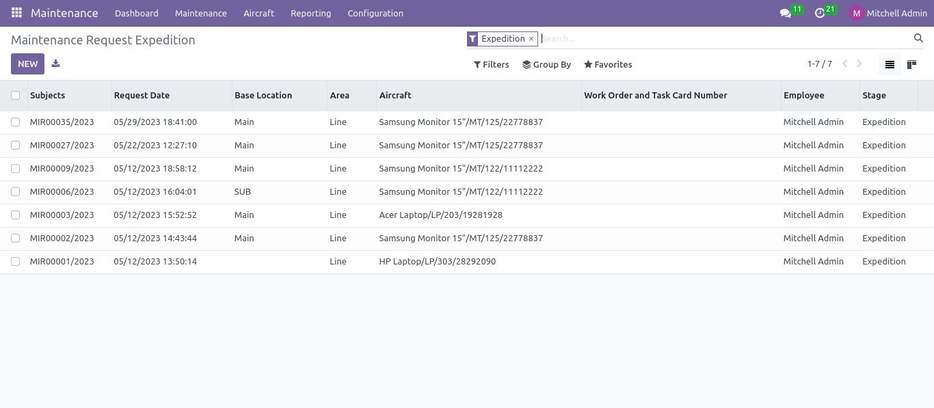Open the conversations chat icon with 11 badge
Viewport: 934px width, 408px height.
tap(786, 13)
